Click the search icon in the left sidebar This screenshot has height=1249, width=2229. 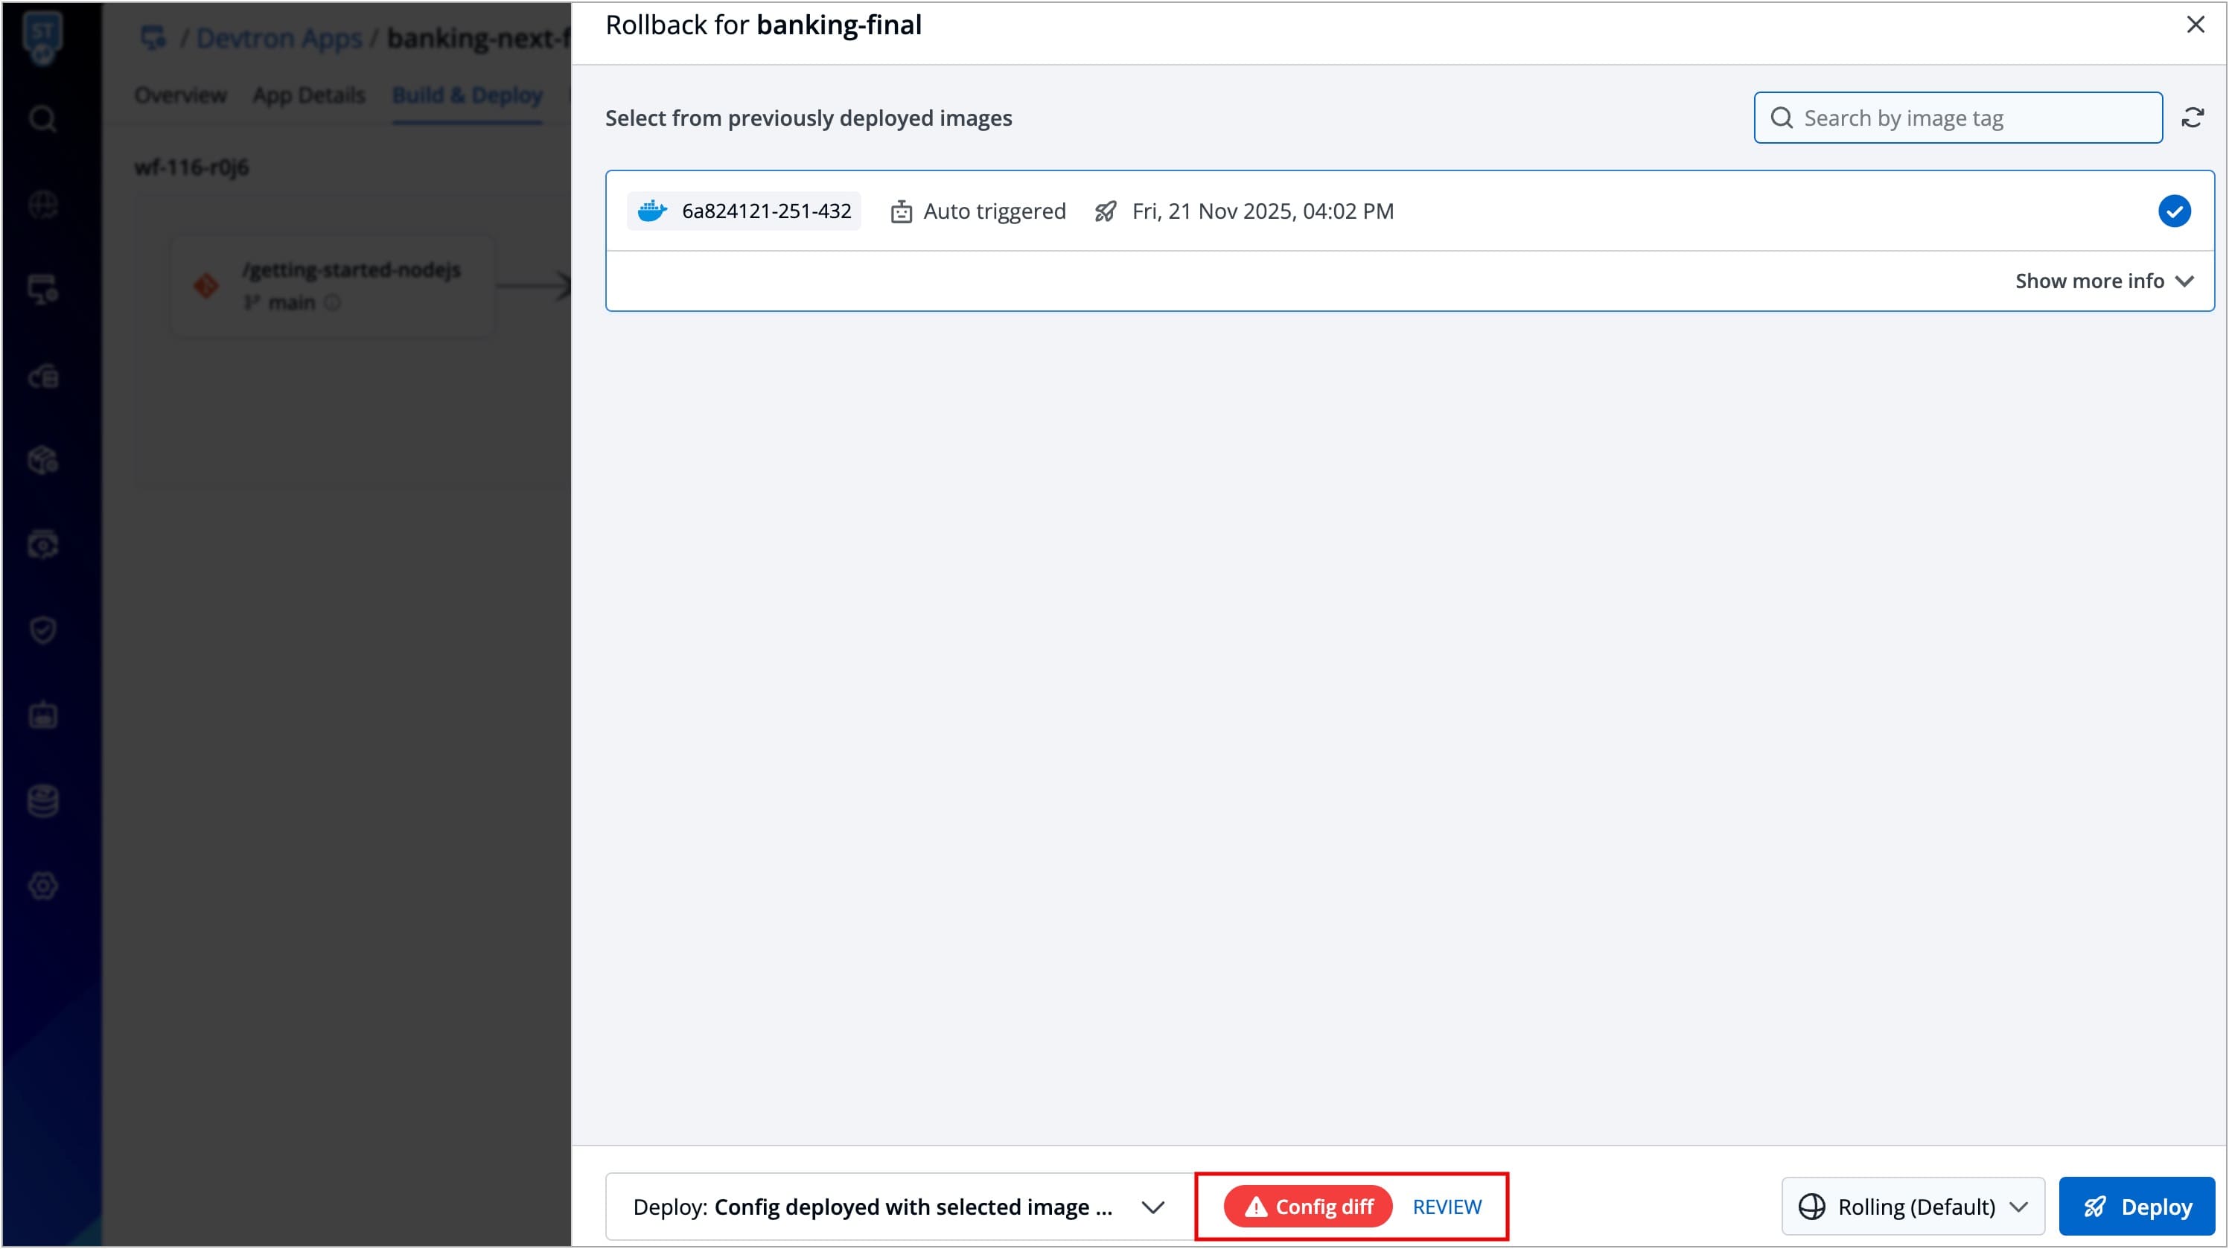coord(42,118)
